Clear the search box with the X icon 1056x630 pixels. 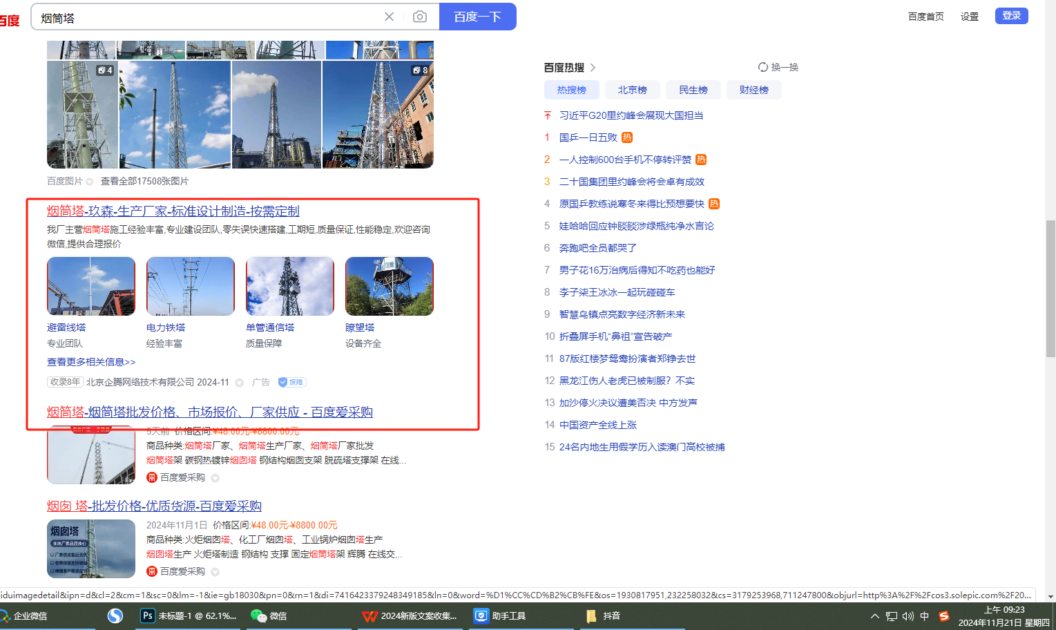(390, 17)
